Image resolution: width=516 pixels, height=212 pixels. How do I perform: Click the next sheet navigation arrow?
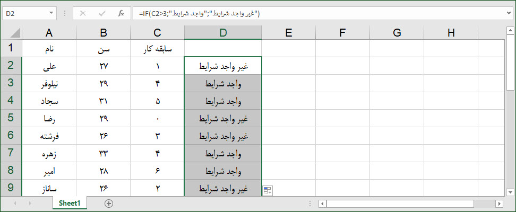click(x=30, y=204)
